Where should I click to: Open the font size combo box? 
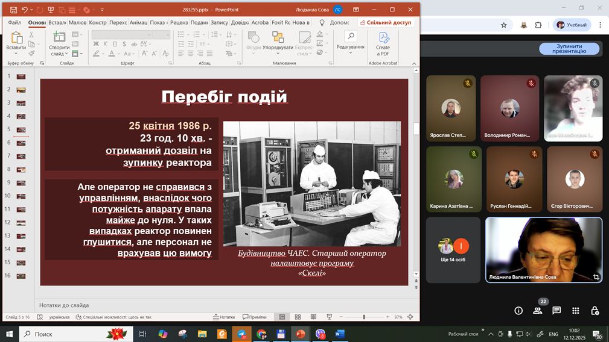point(162,35)
